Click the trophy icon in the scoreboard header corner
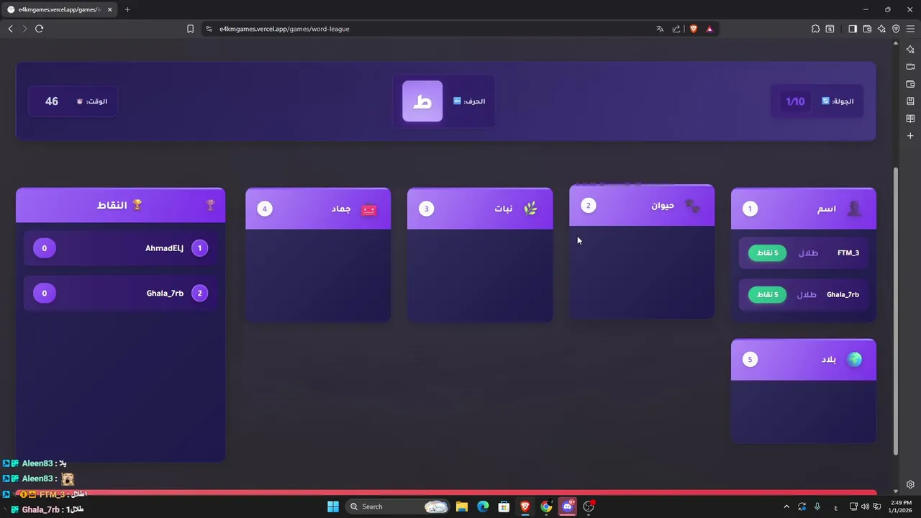This screenshot has height=518, width=921. click(x=210, y=205)
